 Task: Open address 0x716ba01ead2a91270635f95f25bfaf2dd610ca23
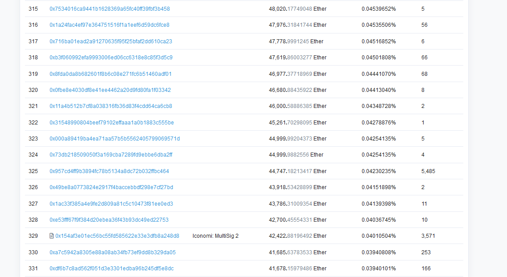point(111,41)
